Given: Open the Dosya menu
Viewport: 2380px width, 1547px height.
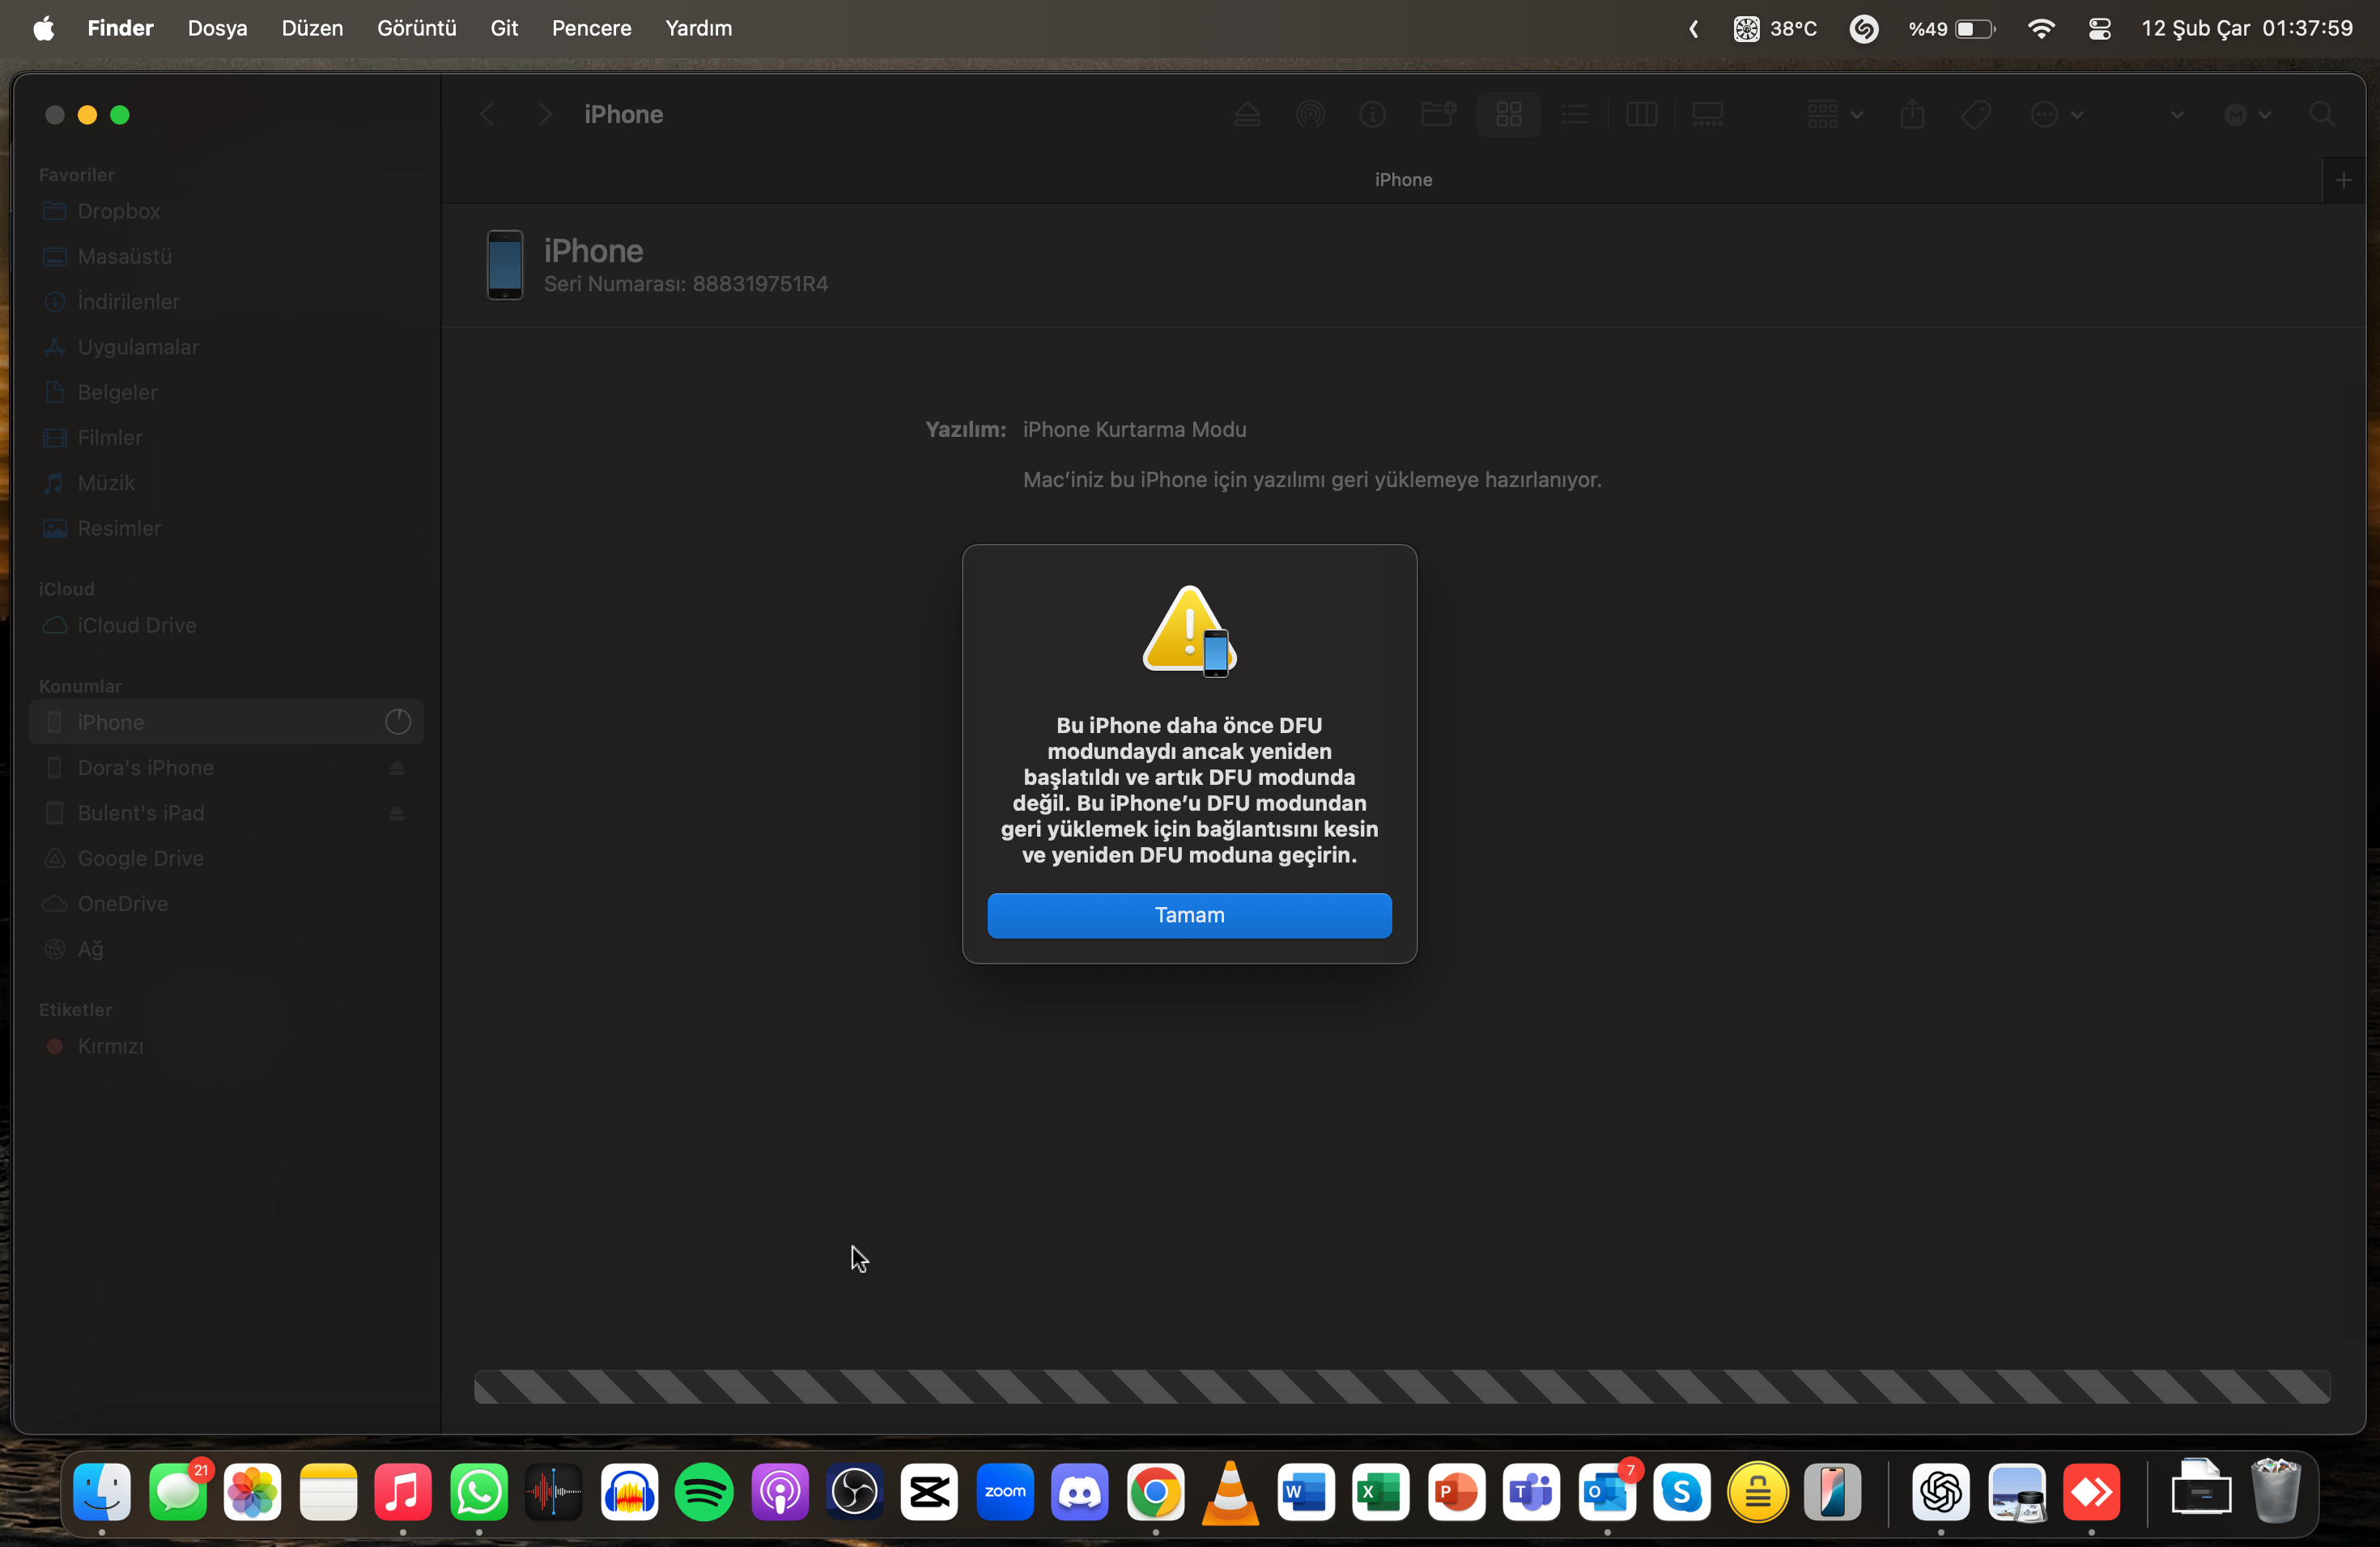Looking at the screenshot, I should pos(217,28).
